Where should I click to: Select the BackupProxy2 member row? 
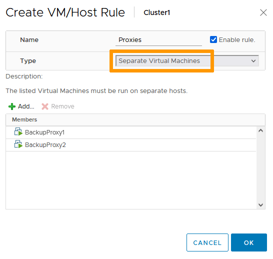pyautogui.click(x=131, y=145)
